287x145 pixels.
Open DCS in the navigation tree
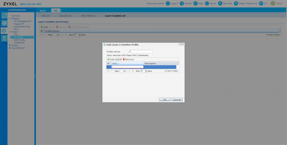point(16,29)
